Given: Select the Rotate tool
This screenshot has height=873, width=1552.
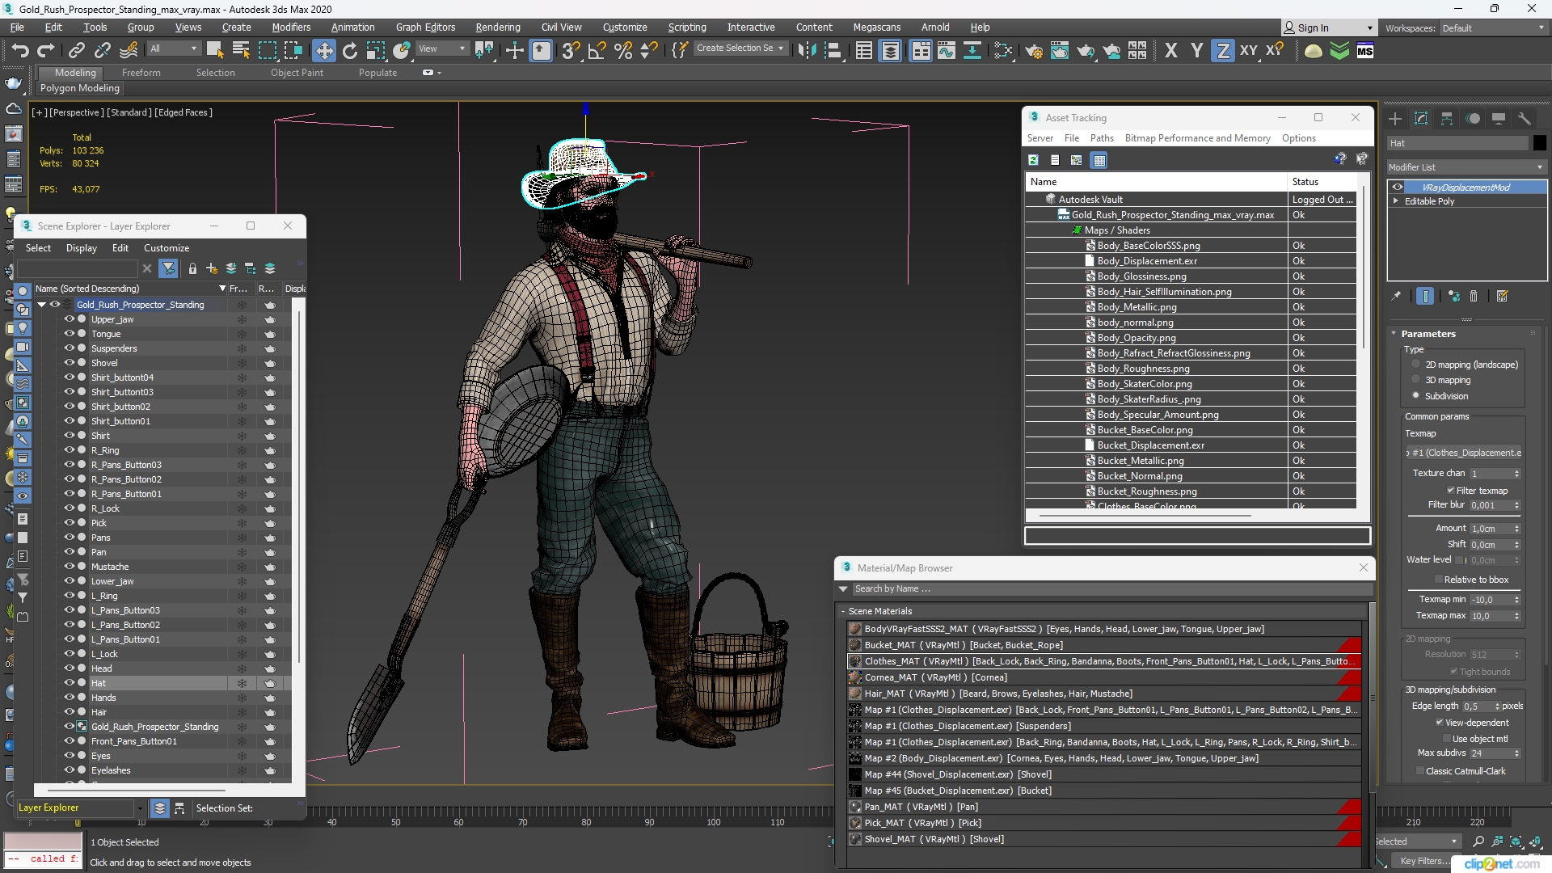Looking at the screenshot, I should click(350, 51).
